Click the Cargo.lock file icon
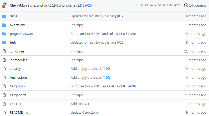This screenshot has height=116, width=209. click(4, 86)
